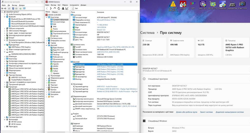Click the Device Manager back arrow

pos(2,8)
